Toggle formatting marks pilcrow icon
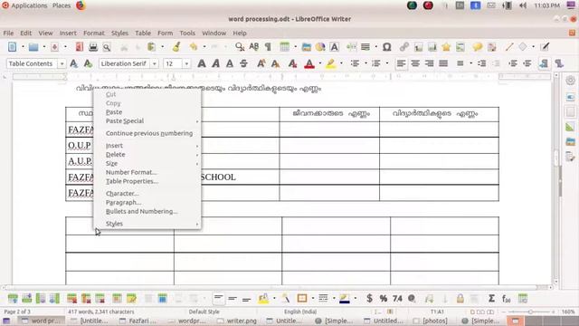This screenshot has height=326, width=579. [x=268, y=47]
